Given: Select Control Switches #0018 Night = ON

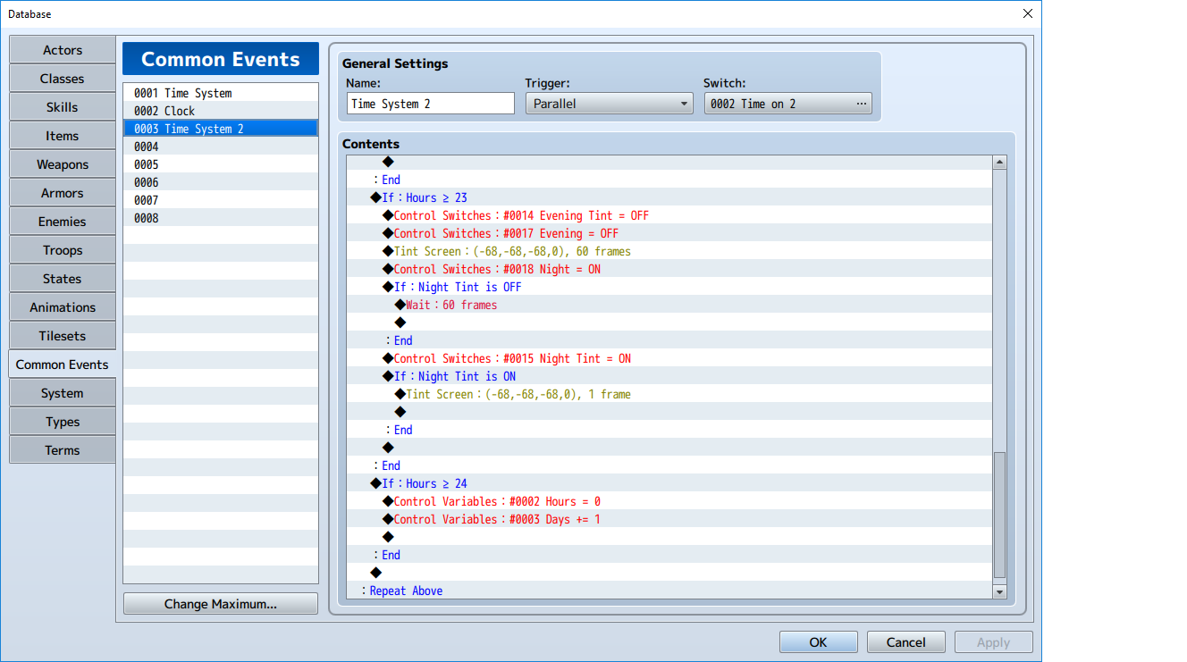Looking at the screenshot, I should pyautogui.click(x=670, y=269).
